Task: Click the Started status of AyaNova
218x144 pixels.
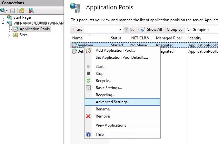Action: [x=117, y=45]
